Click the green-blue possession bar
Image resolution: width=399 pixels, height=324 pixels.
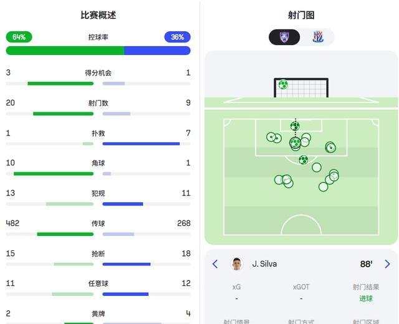pos(98,51)
